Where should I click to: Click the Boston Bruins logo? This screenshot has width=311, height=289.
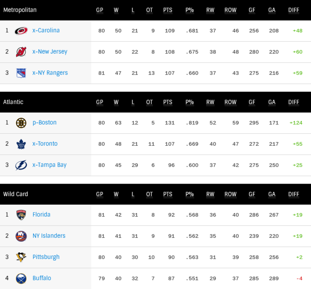click(21, 123)
